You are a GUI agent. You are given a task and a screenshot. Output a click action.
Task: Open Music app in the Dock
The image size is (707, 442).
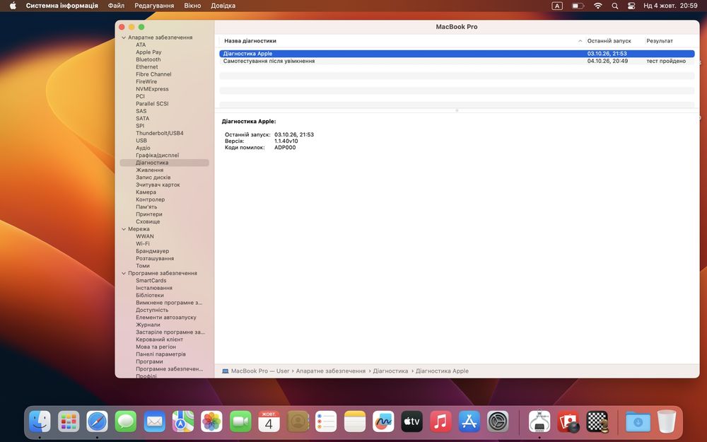[x=440, y=421]
